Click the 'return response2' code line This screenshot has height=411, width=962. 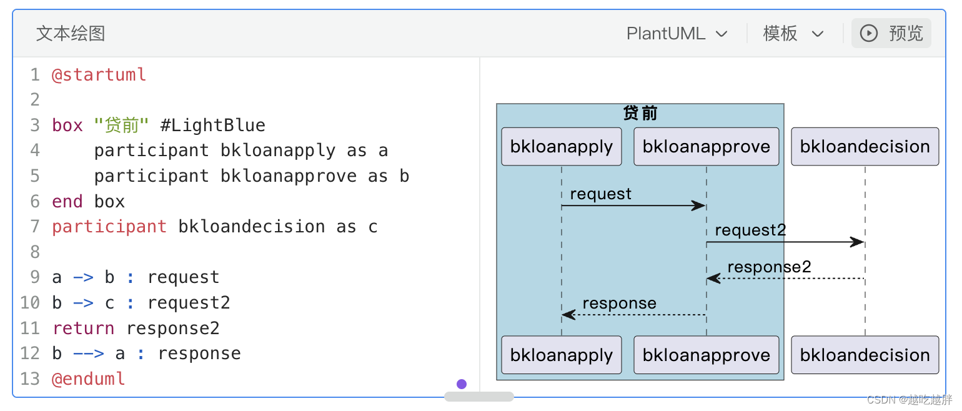coord(136,328)
